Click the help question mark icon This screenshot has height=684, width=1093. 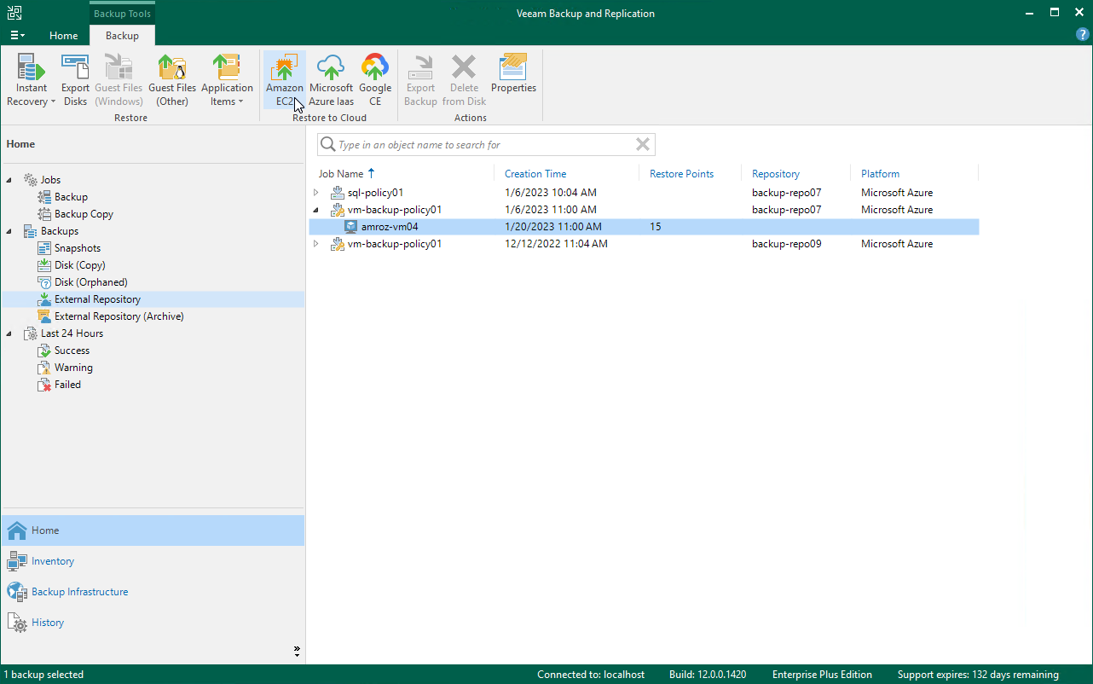tap(1082, 35)
